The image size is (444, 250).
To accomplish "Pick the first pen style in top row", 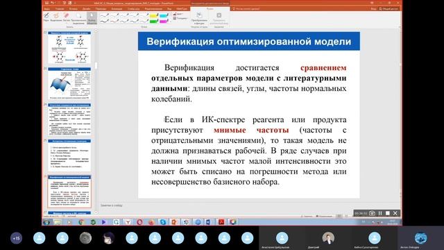I will pos(105,15).
